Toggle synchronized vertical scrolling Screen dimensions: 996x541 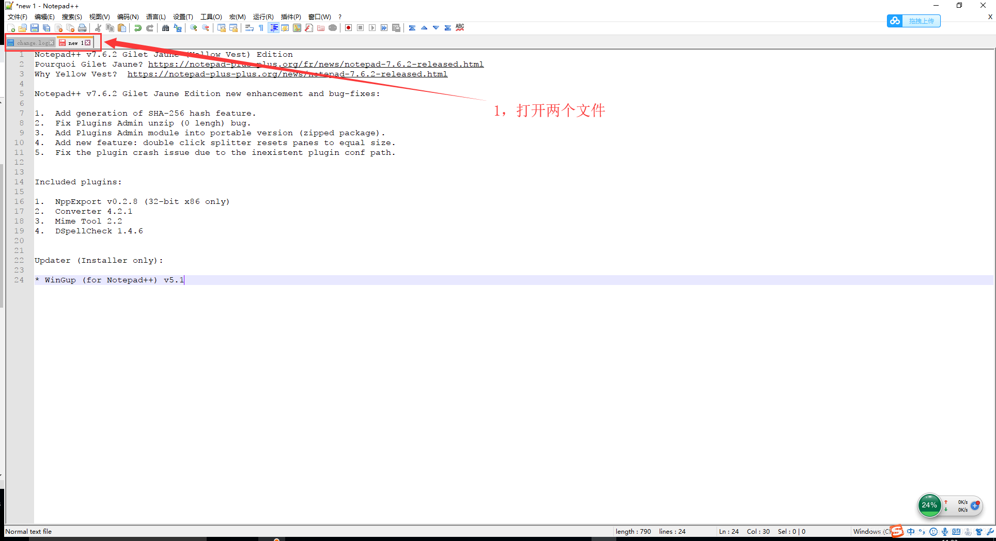coord(222,28)
